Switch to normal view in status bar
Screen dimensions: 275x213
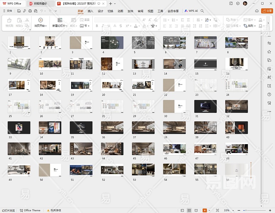click(182, 210)
